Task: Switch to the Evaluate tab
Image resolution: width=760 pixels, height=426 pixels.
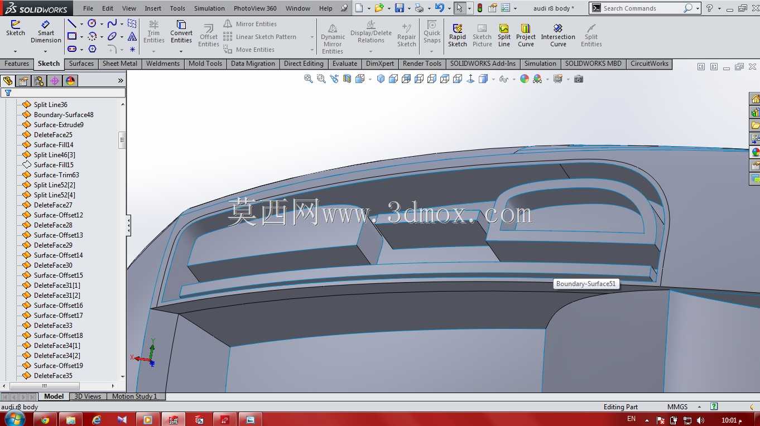Action: coord(345,64)
